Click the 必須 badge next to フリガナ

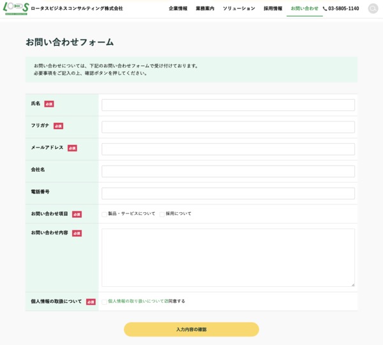click(58, 126)
